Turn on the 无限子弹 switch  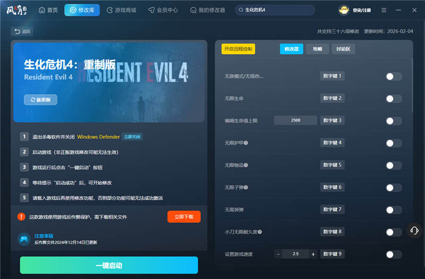tap(393, 188)
